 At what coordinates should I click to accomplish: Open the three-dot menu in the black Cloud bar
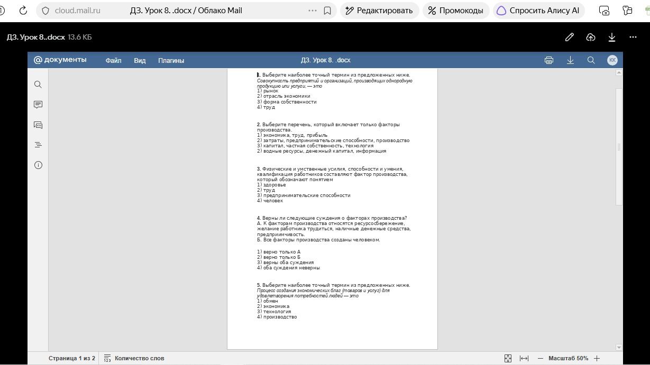tap(633, 37)
